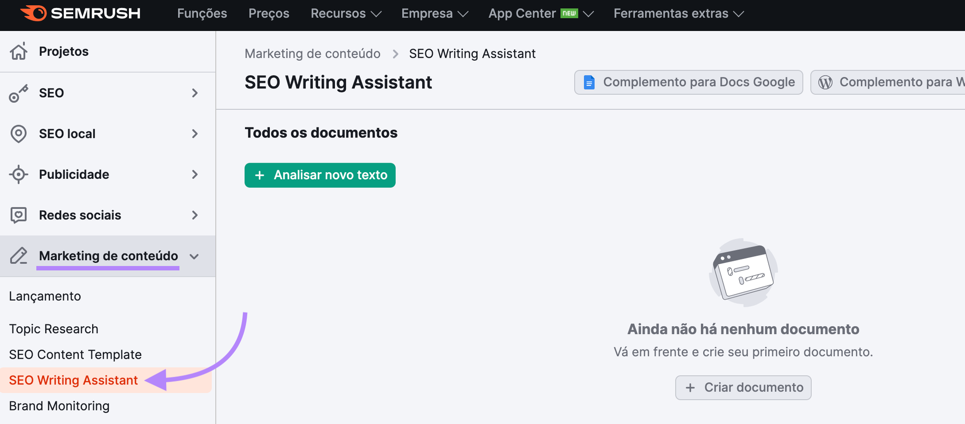
Task: Open the App Center dropdown arrow
Action: [589, 14]
